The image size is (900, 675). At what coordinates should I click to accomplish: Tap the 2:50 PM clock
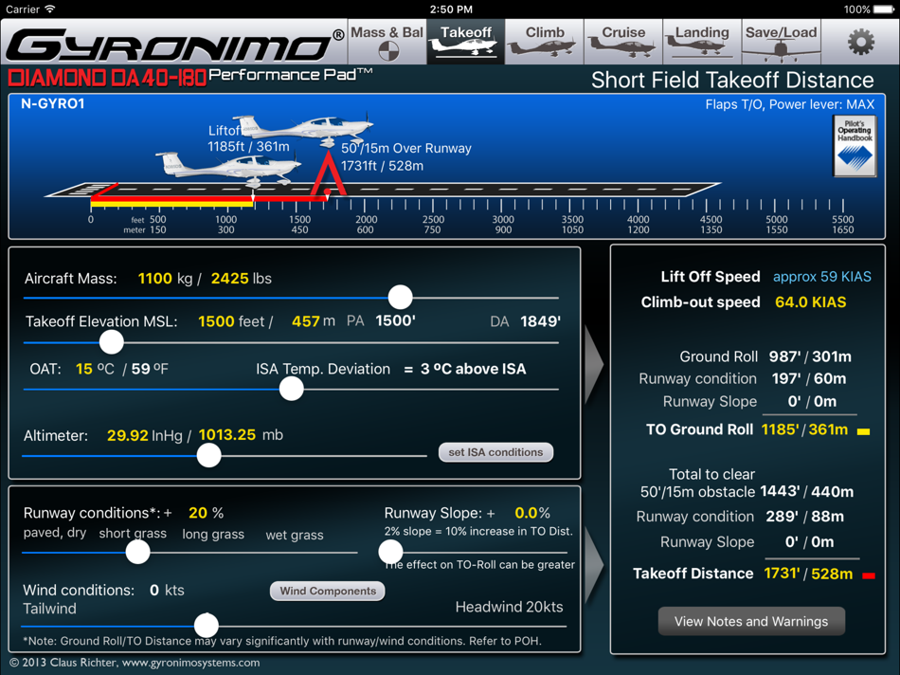451,9
